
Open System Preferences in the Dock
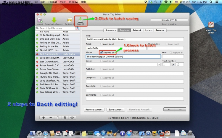[135, 133]
